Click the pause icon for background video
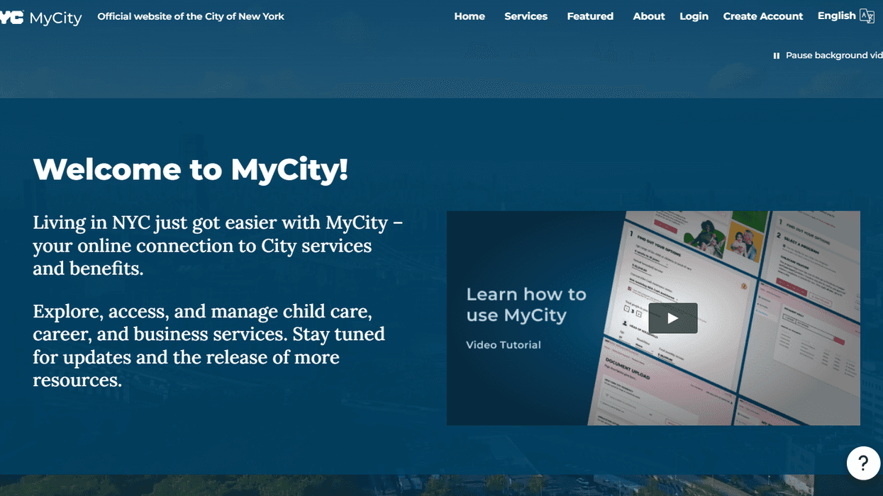Viewport: 883px width, 496px height. click(x=777, y=55)
